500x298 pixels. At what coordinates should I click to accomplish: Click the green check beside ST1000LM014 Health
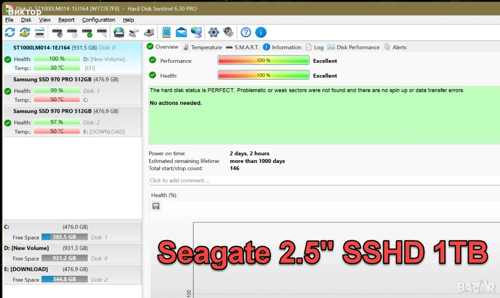(7, 59)
